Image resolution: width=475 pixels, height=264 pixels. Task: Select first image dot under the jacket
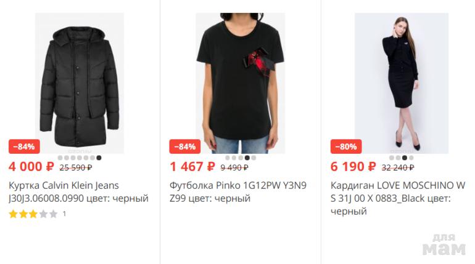coord(60,158)
